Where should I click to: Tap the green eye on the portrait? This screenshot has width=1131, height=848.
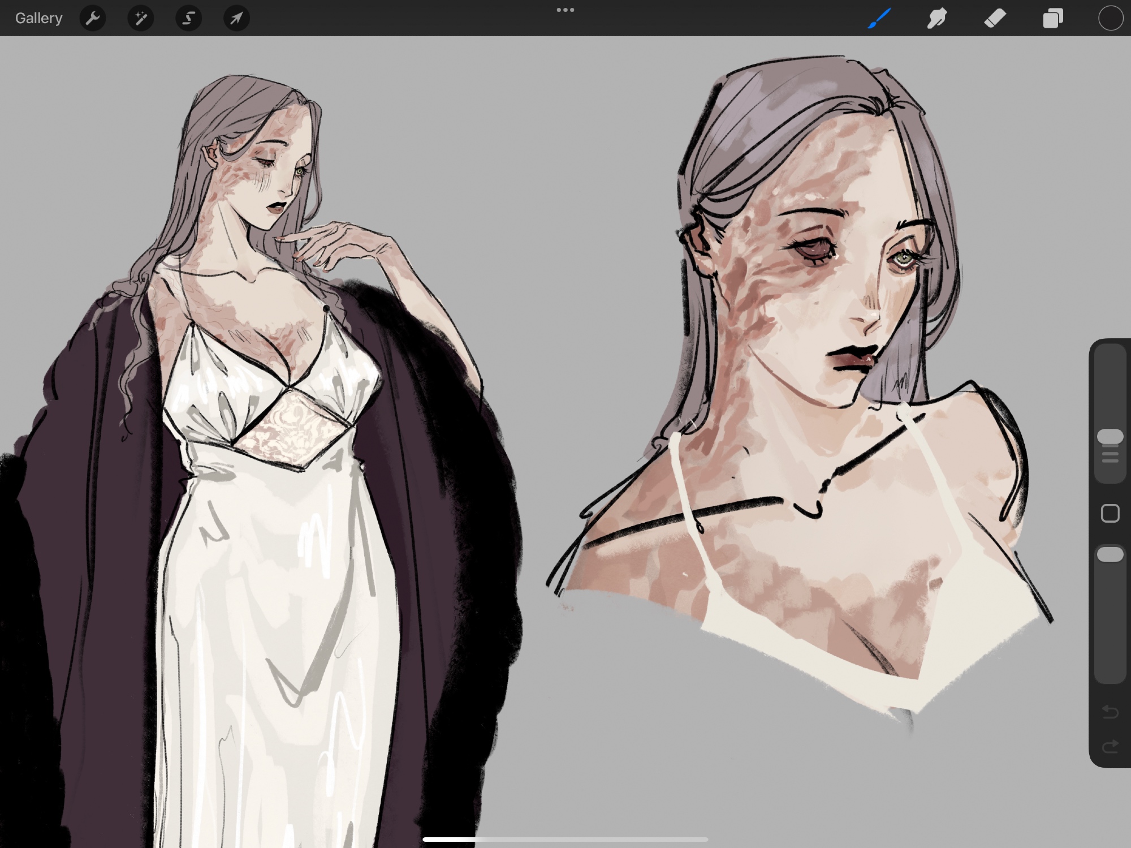(904, 259)
